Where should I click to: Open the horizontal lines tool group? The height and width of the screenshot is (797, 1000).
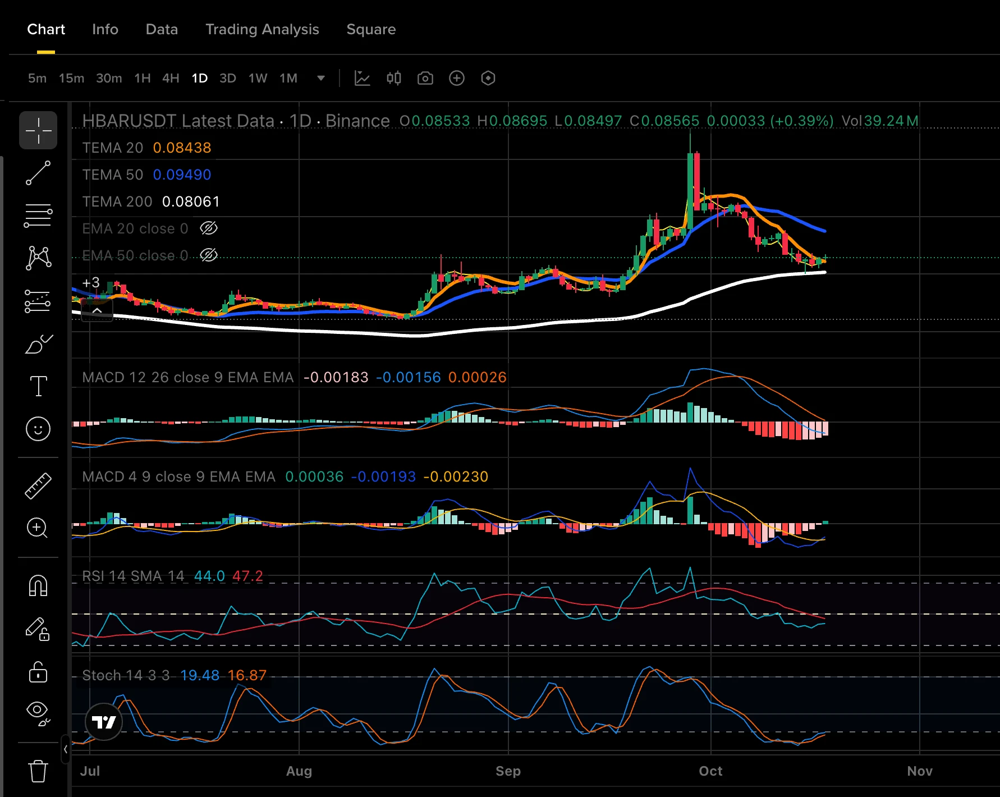point(38,216)
